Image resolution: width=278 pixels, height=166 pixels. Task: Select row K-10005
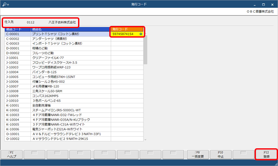pos(74,124)
